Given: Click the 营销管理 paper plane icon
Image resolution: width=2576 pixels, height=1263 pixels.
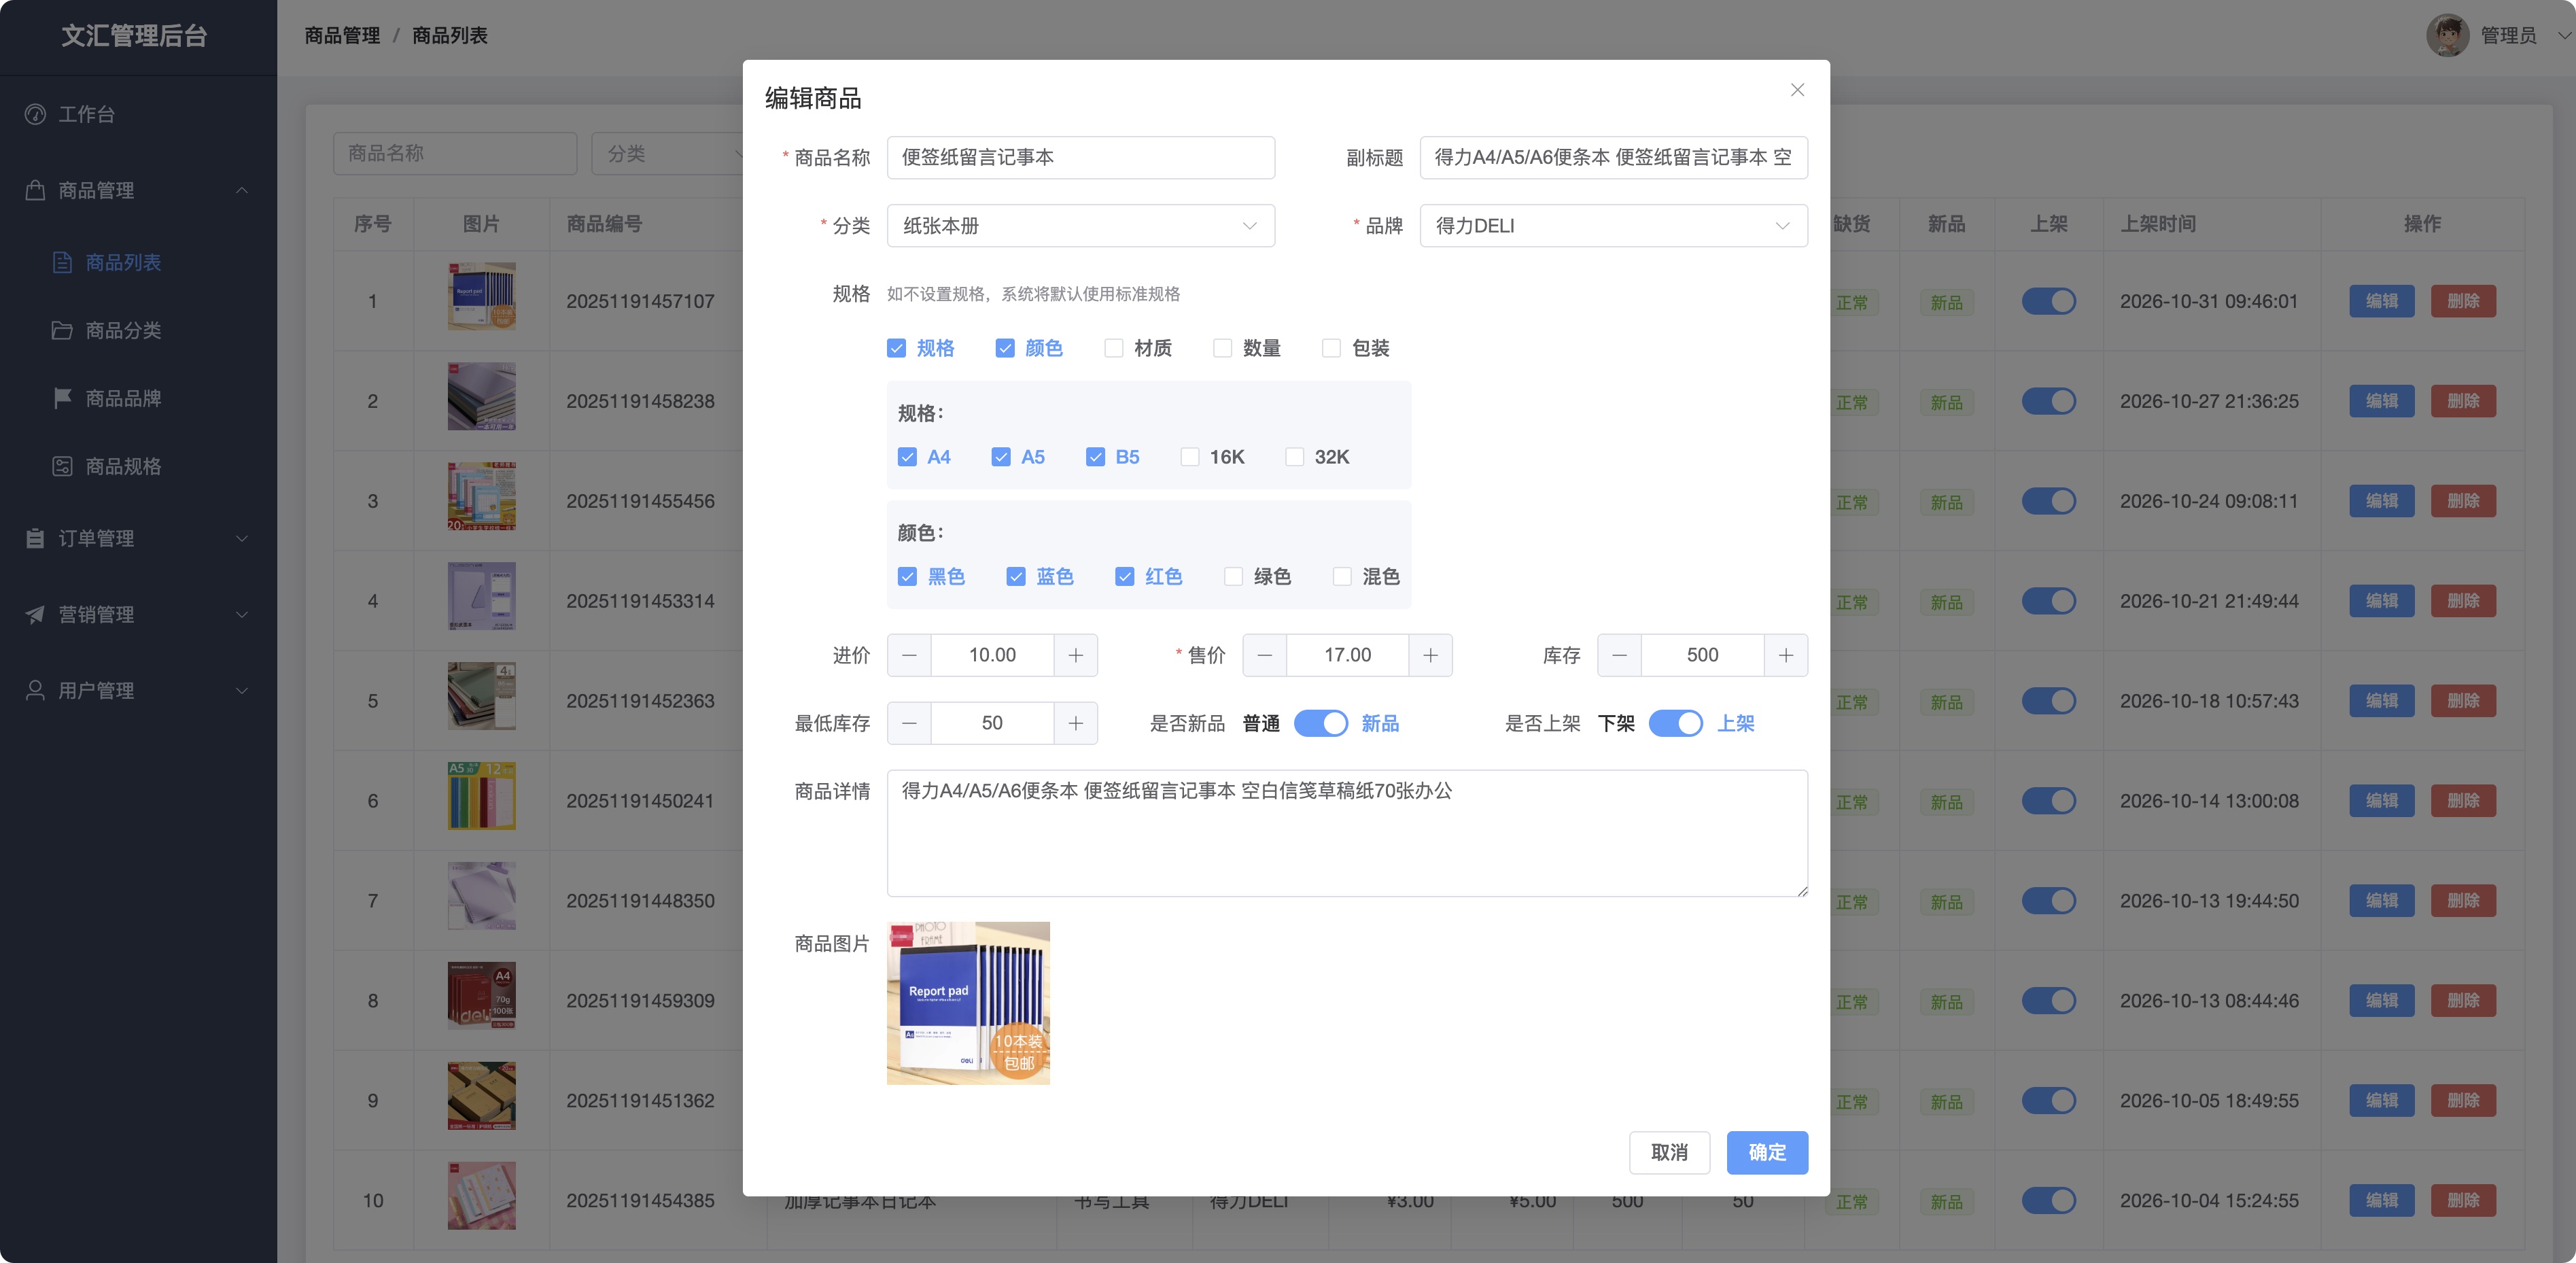Looking at the screenshot, I should pyautogui.click(x=35, y=614).
